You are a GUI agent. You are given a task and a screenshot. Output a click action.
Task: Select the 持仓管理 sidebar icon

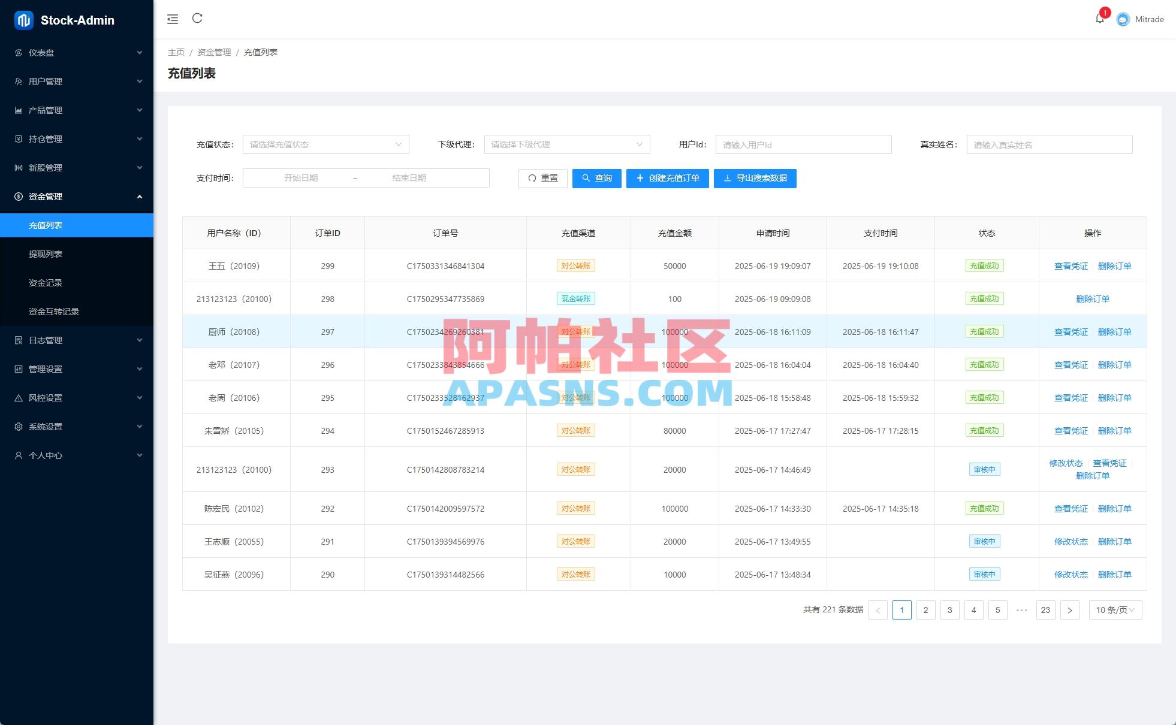point(19,138)
